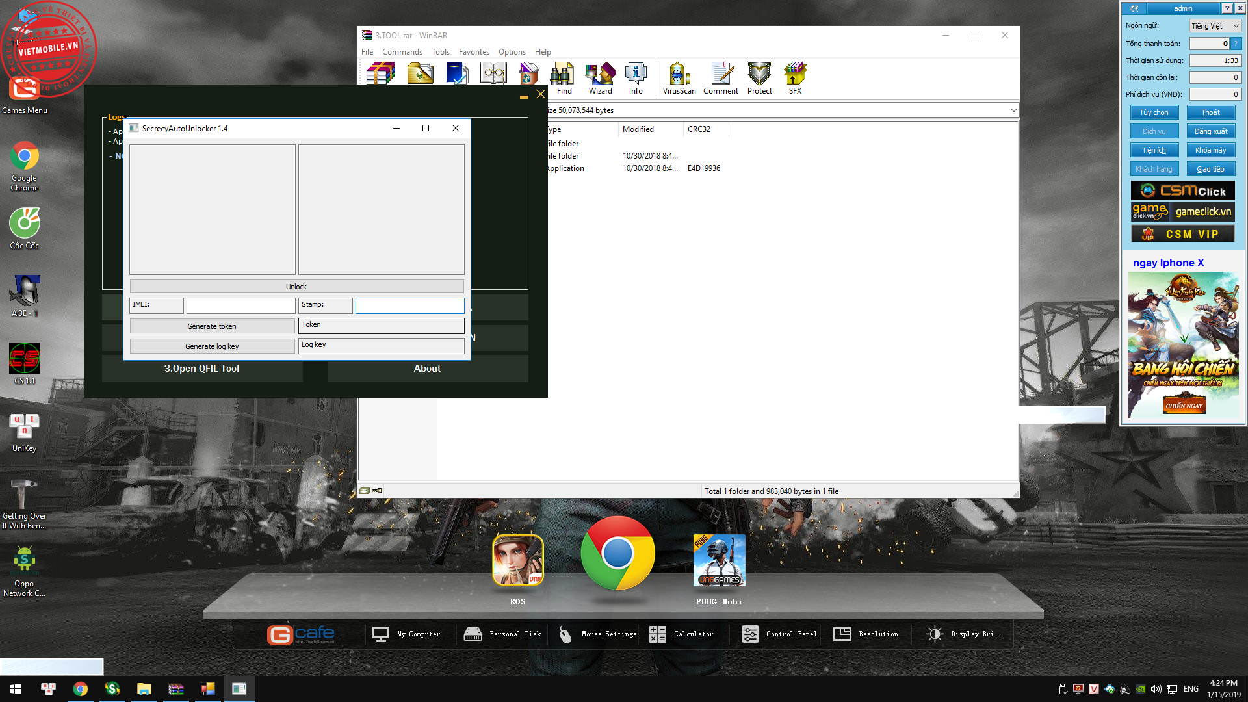Click the Stamp input field
The image size is (1248, 702).
click(x=410, y=305)
